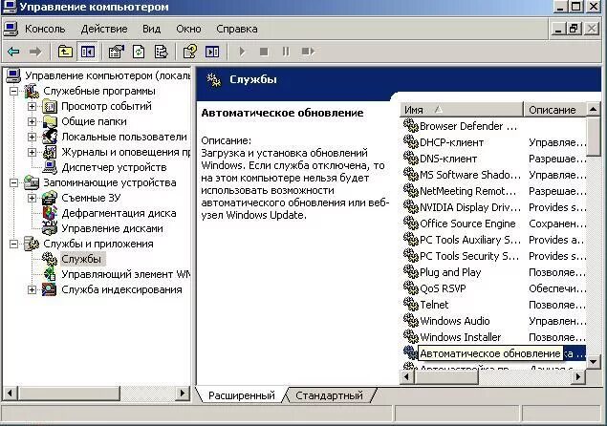Click the Общие папки folder icon
Viewport: 607px width, 426px height.
tap(50, 122)
